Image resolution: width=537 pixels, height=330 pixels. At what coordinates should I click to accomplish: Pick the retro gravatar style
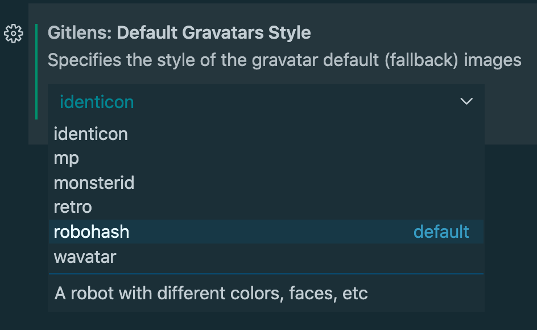73,207
